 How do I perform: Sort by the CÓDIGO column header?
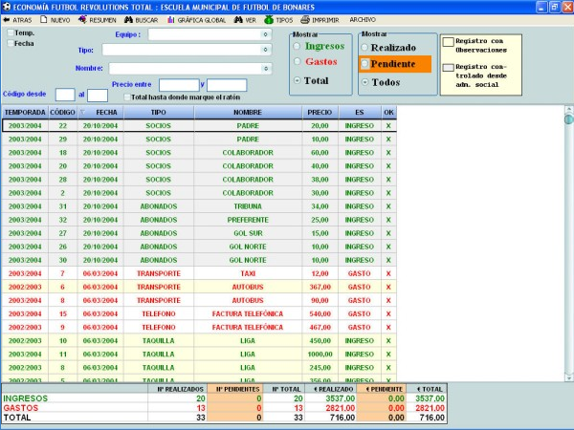point(62,113)
